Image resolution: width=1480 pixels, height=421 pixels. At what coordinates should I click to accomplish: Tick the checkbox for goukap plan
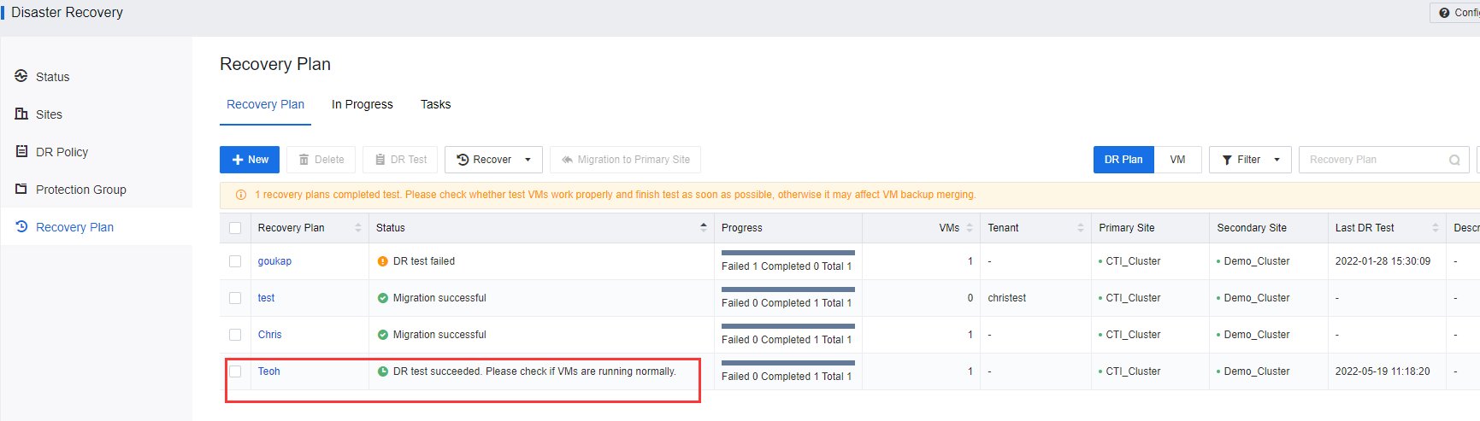(x=235, y=261)
